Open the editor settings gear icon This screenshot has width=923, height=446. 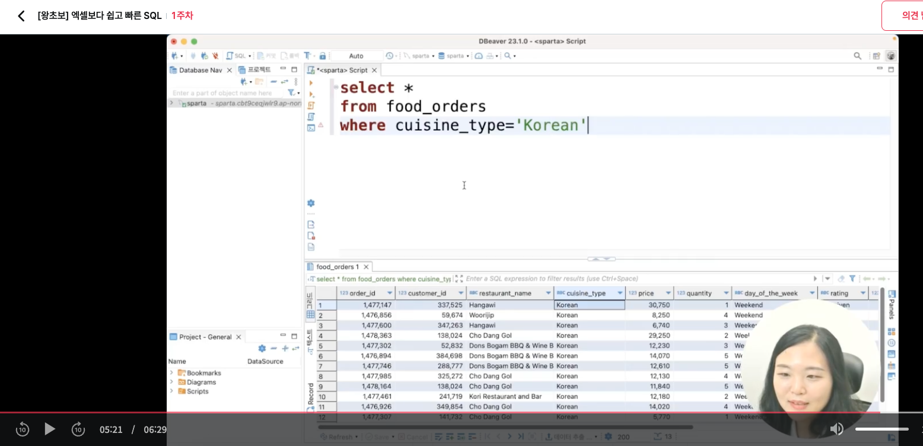click(x=311, y=203)
